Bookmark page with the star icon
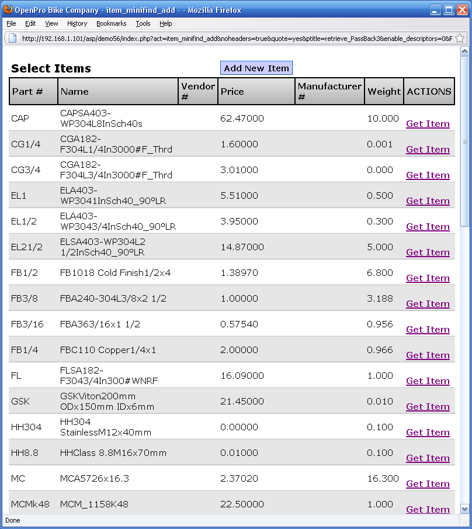The height and width of the screenshot is (529, 472). [x=460, y=38]
